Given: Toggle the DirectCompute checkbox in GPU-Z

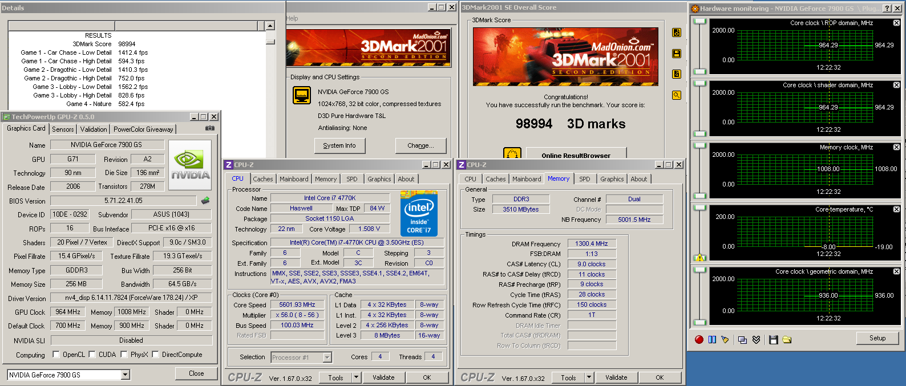Looking at the screenshot, I should click(155, 354).
